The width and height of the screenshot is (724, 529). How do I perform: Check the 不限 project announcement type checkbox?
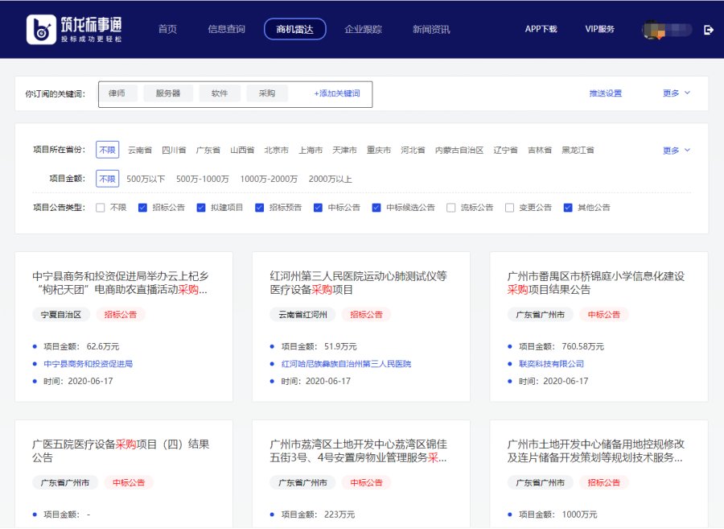[101, 207]
